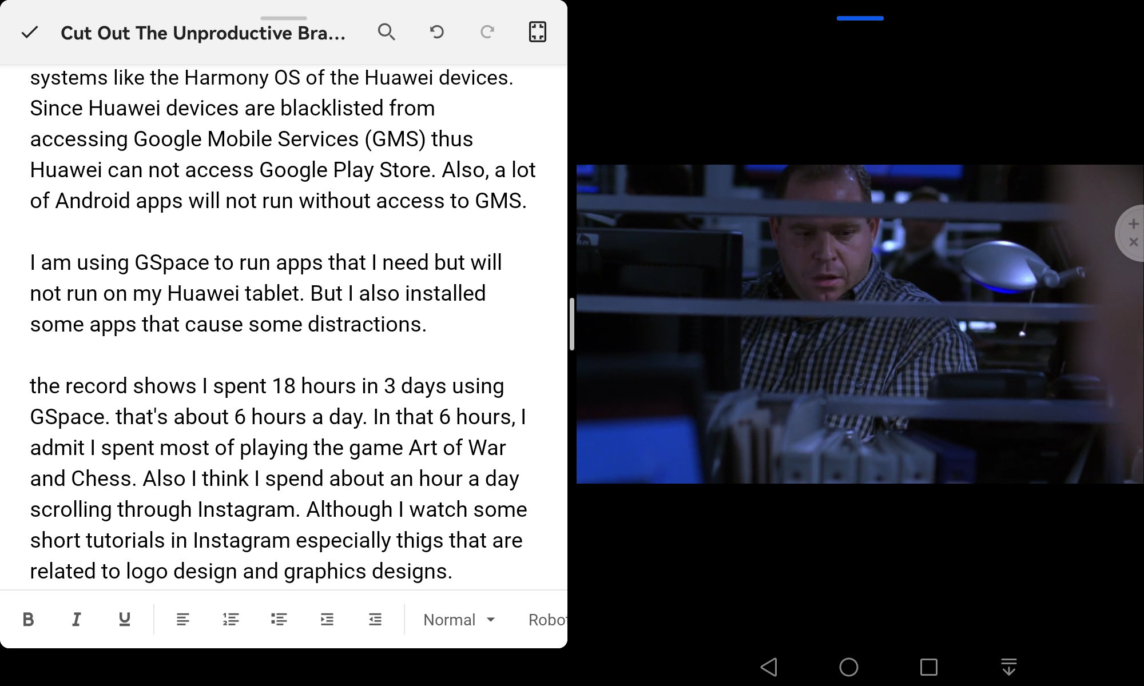Increase the paragraph indent
The image size is (1144, 686).
[327, 619]
